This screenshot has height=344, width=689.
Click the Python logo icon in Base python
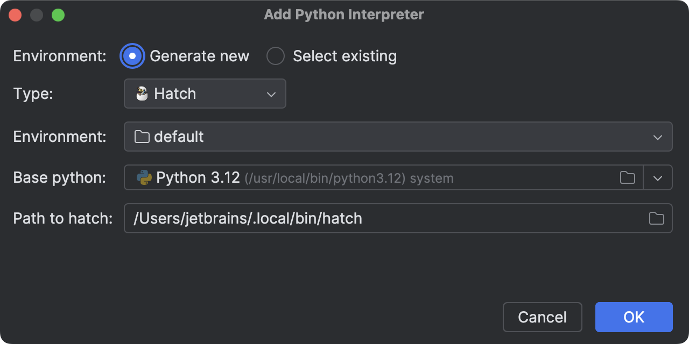(144, 177)
